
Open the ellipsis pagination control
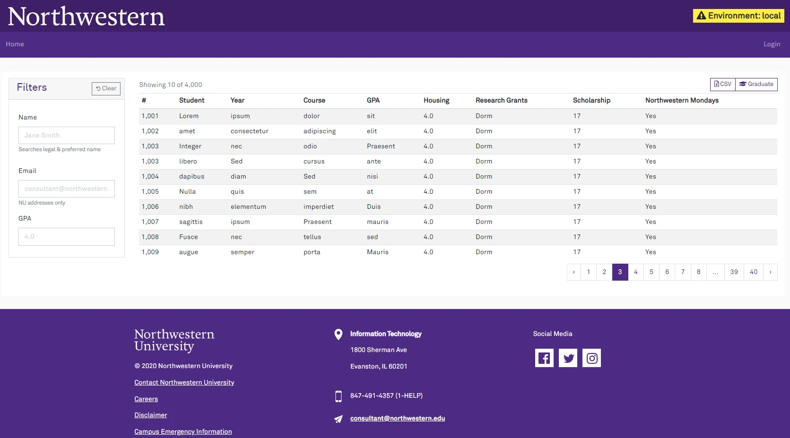pos(715,272)
